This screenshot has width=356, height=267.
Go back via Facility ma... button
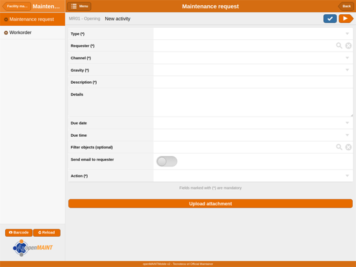coord(16,6)
